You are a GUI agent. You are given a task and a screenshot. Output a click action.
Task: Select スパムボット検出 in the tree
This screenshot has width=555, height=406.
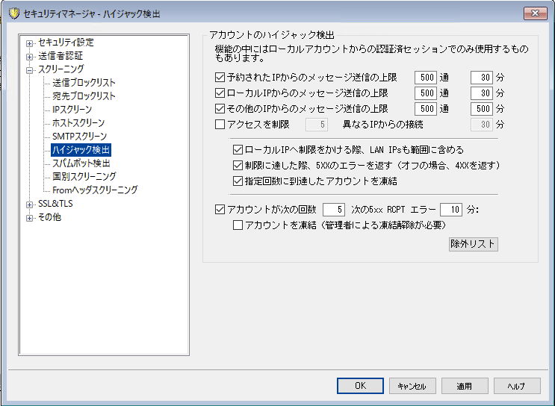81,163
